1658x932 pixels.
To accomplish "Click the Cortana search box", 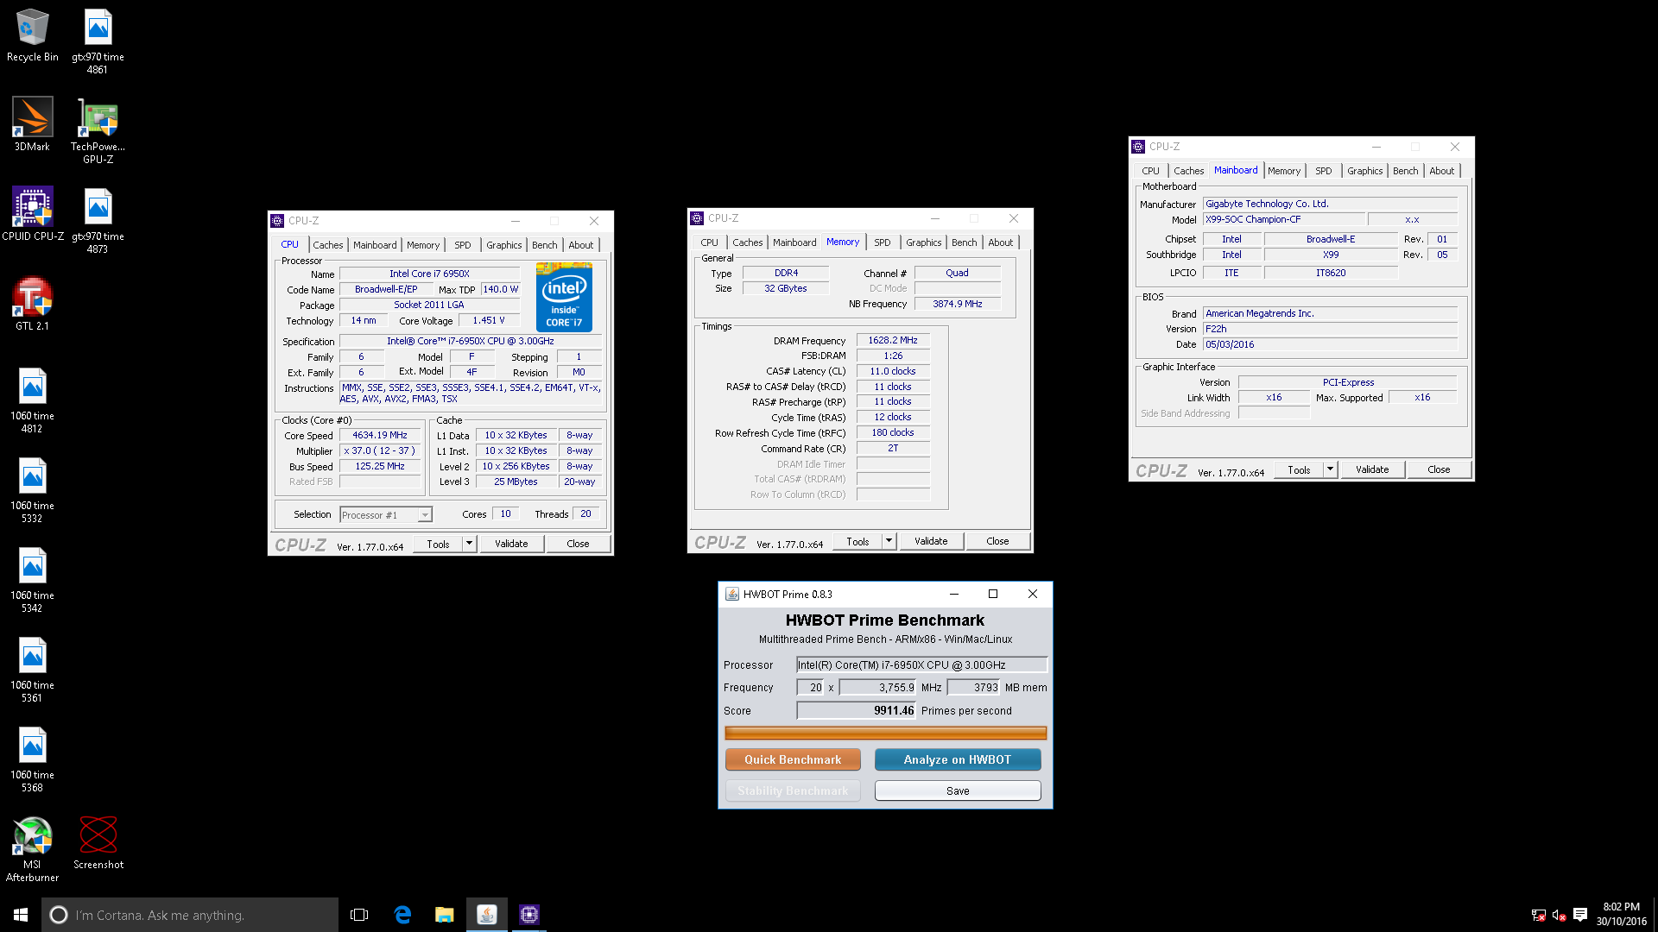I will point(190,915).
